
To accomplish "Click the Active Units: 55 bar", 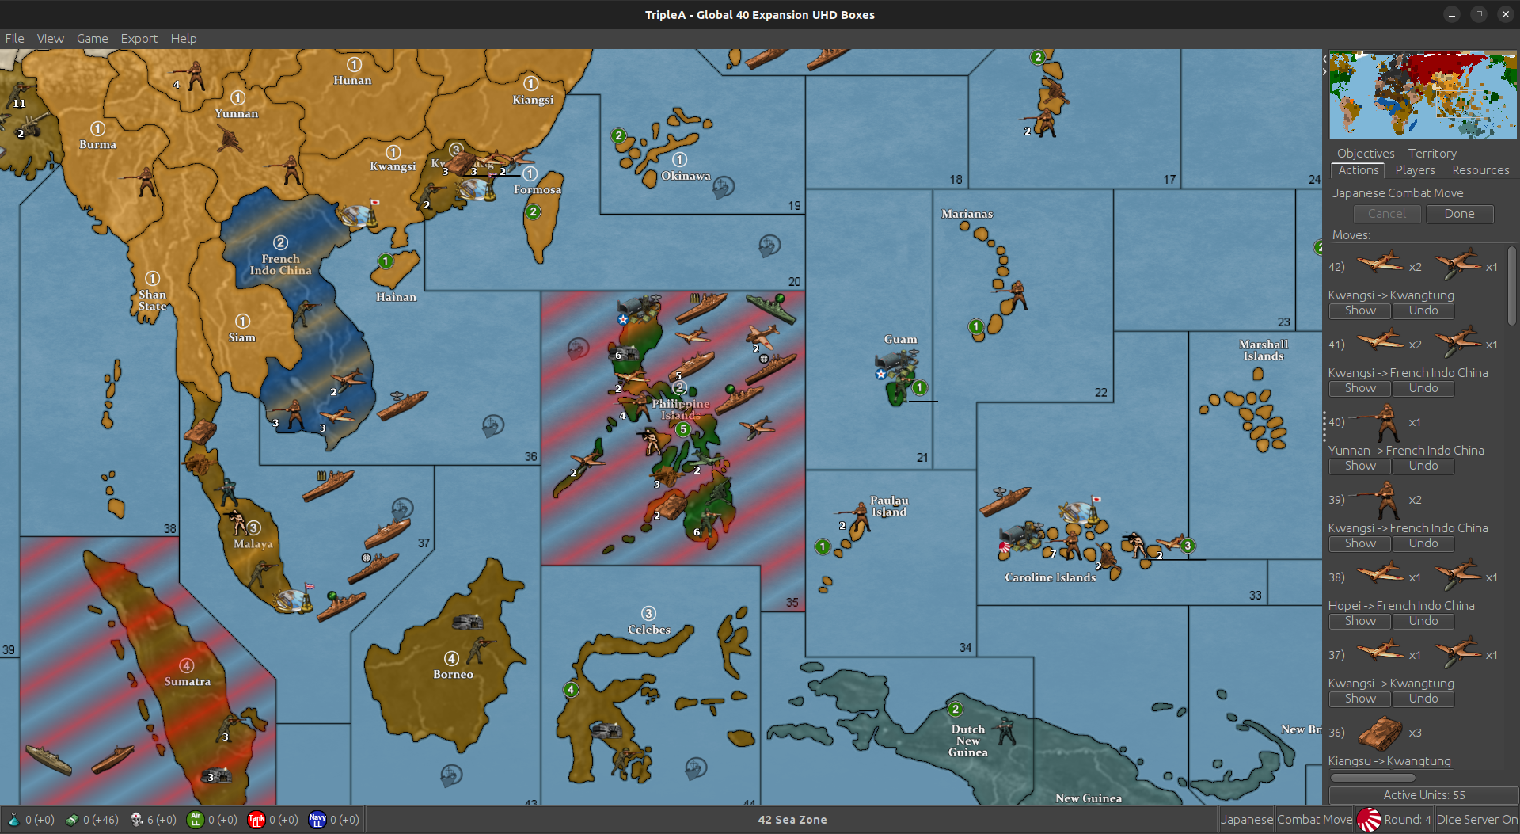I will point(1423,795).
